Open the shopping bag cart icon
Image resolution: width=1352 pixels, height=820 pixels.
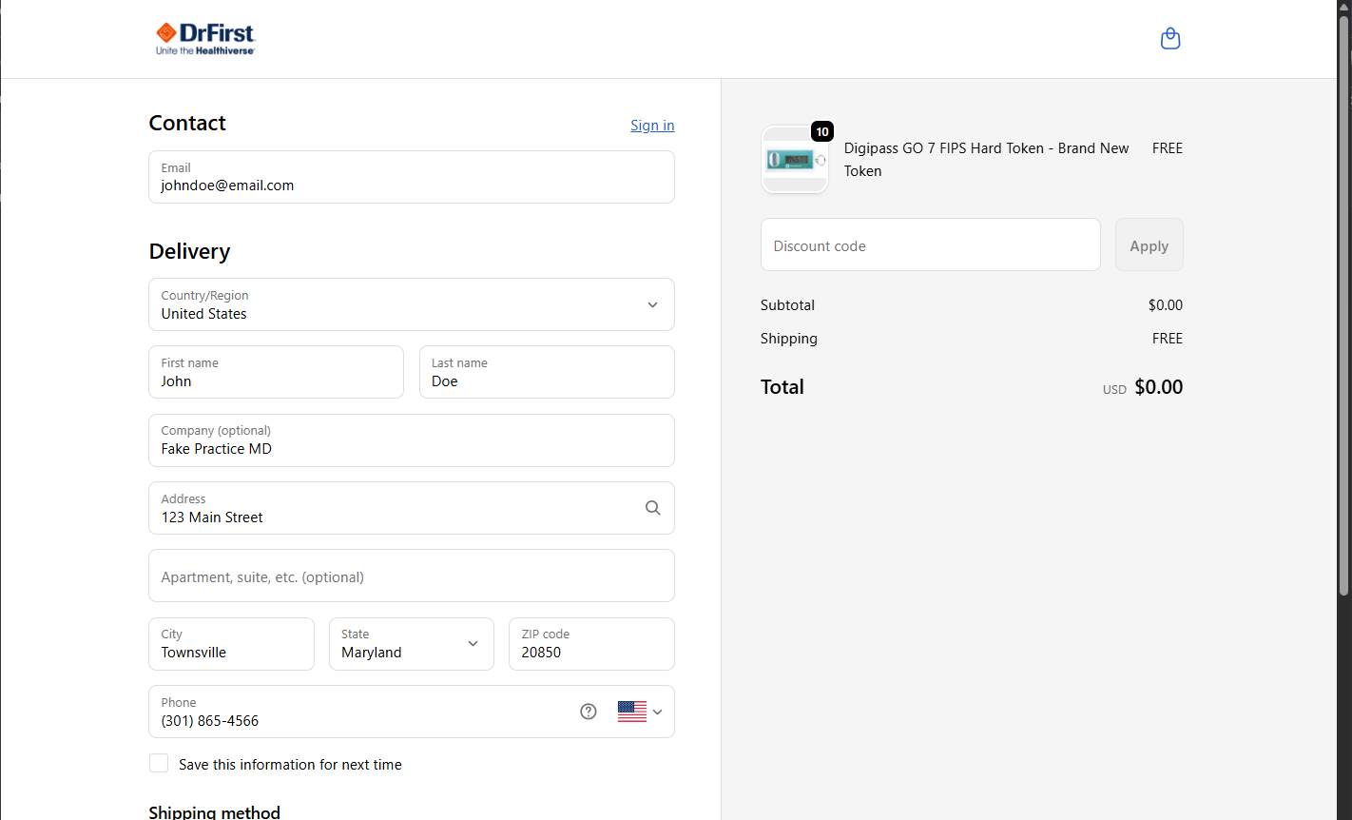(1170, 39)
